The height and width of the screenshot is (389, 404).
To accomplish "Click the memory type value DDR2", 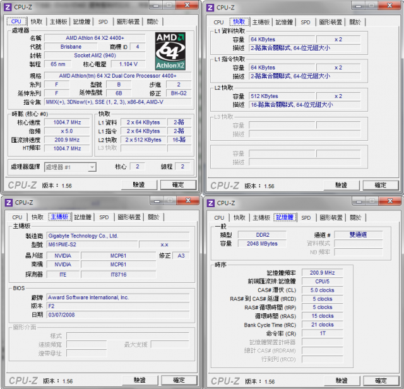I will (263, 235).
